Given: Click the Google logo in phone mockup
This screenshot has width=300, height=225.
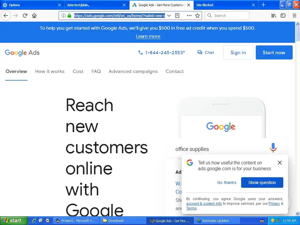Looking at the screenshot, I should pyautogui.click(x=221, y=127).
